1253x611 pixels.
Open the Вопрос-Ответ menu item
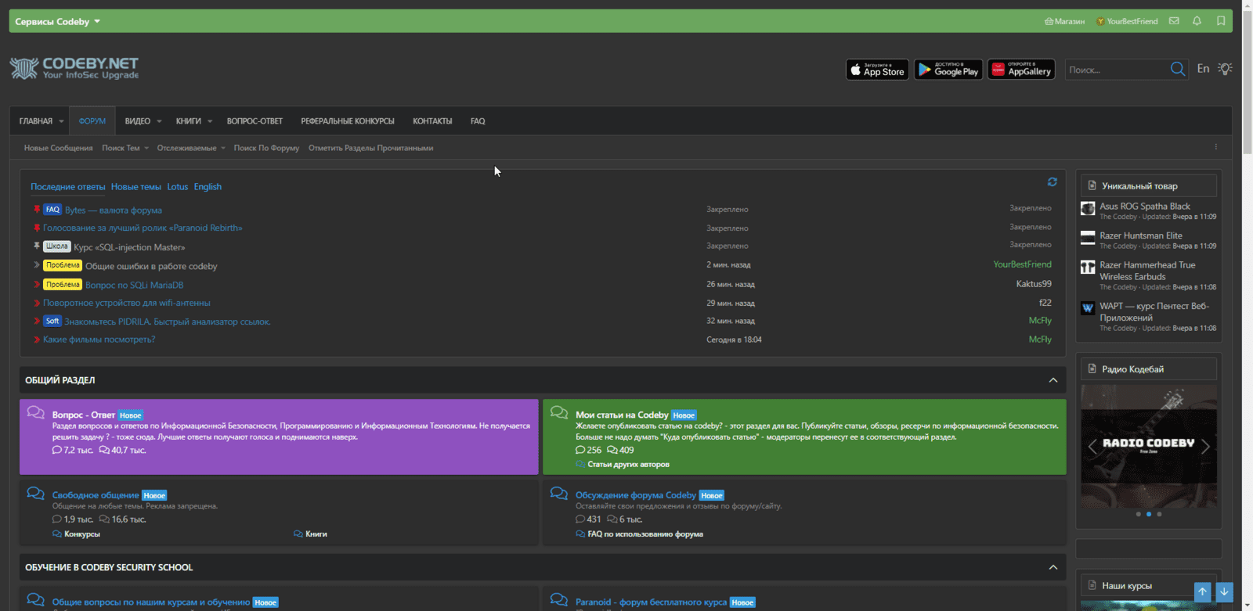[255, 121]
